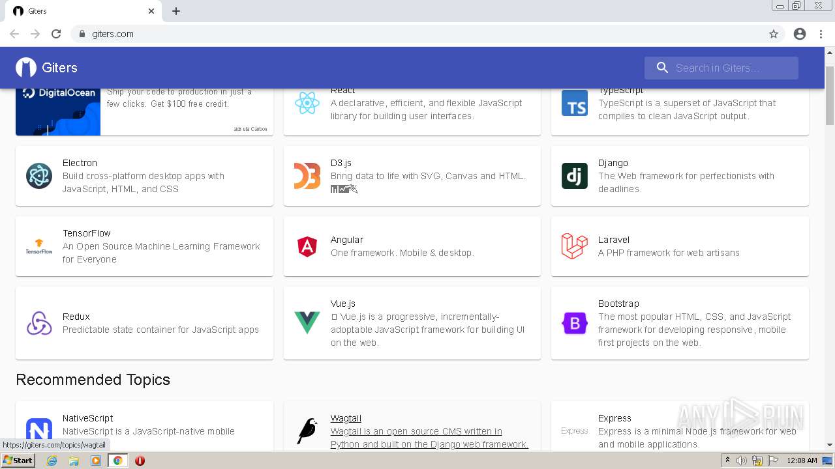
Task: Open the Giters home title link
Action: coord(59,68)
